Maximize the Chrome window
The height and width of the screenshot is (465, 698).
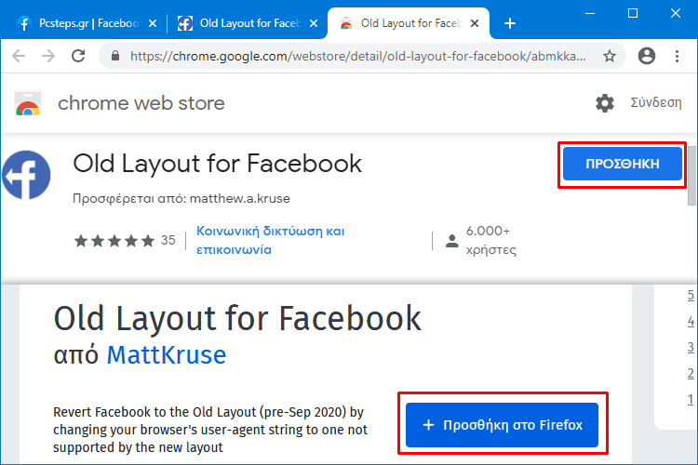(x=633, y=13)
